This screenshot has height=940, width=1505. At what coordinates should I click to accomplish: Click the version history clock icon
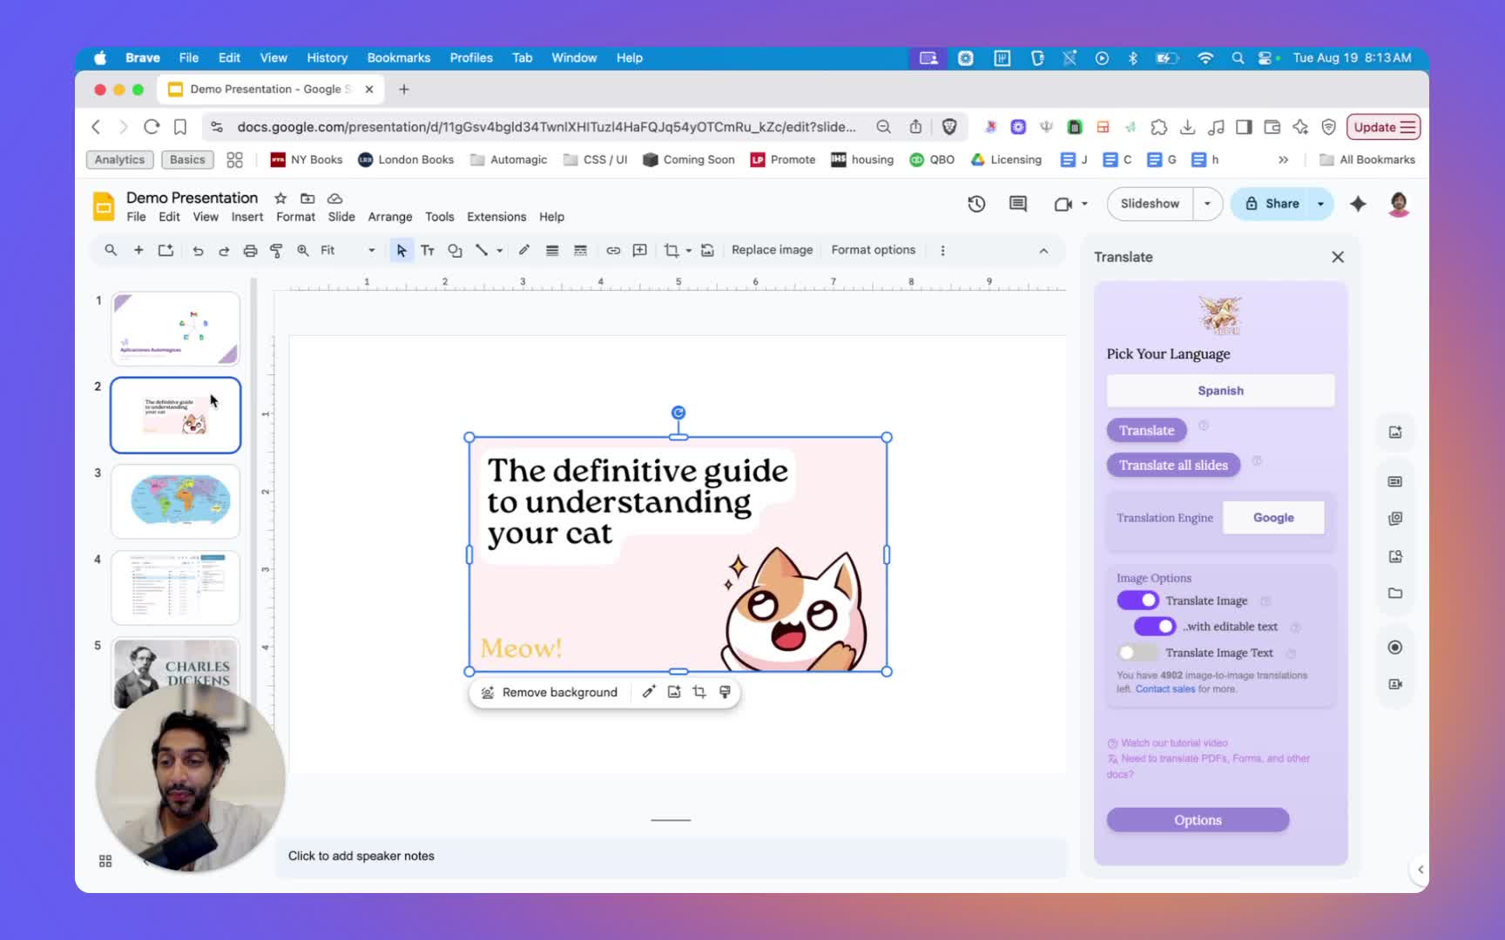976,204
